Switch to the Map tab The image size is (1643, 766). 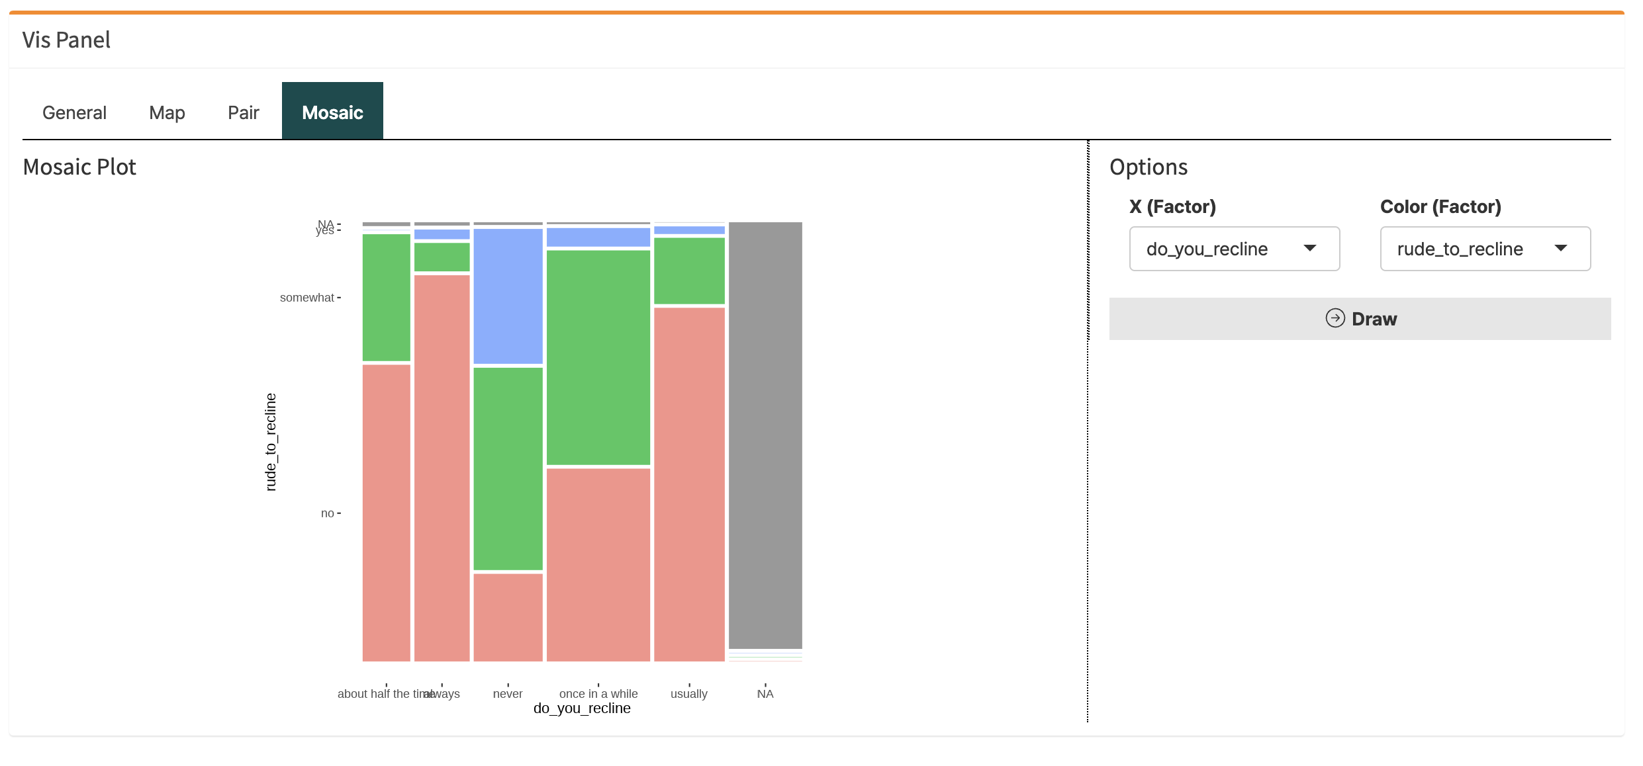coord(166,112)
